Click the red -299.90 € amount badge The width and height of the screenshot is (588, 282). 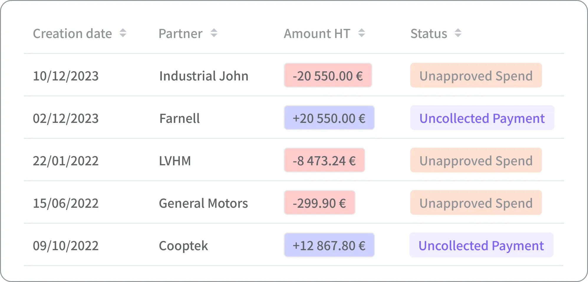pyautogui.click(x=319, y=203)
